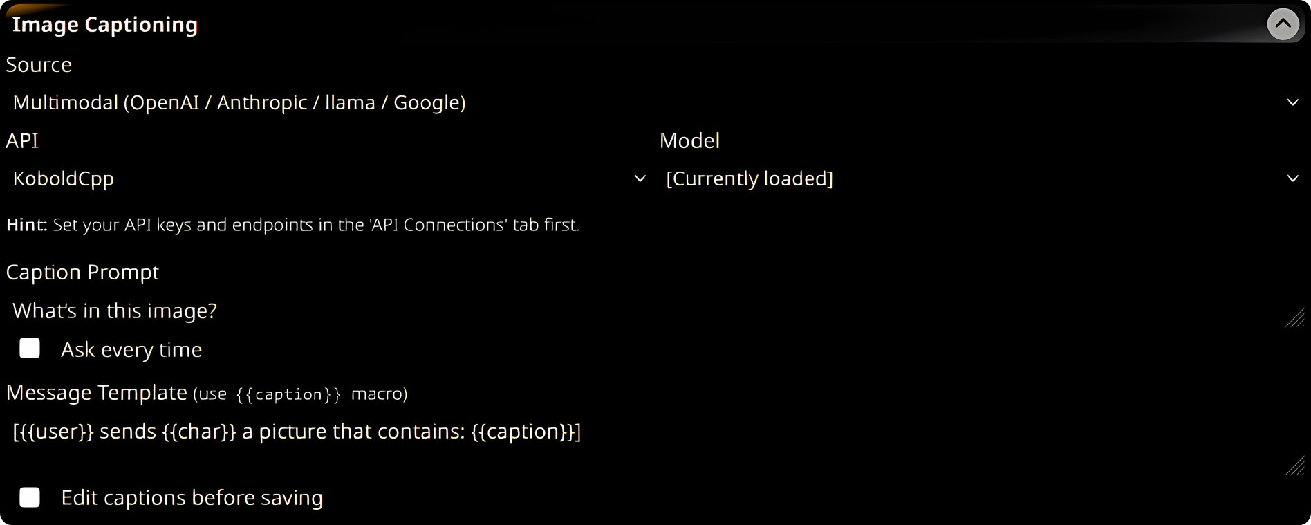1311x525 pixels.
Task: Click the Message Template resize handle
Action: click(1295, 466)
